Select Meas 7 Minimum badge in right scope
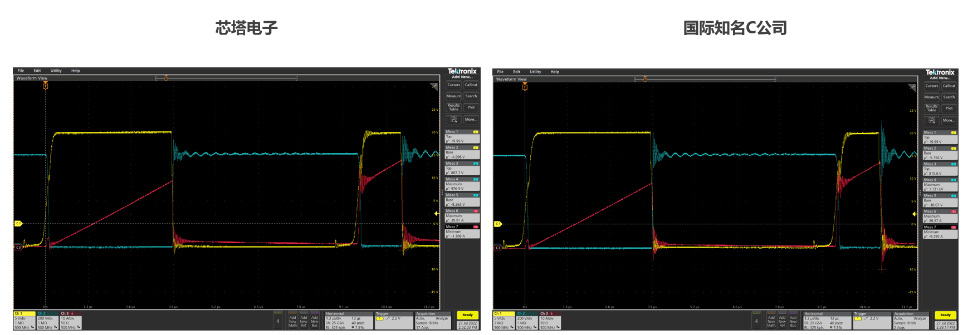Viewport: 963px width, 335px height. click(940, 232)
